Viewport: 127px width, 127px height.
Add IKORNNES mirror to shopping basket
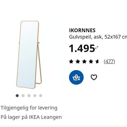(76, 77)
